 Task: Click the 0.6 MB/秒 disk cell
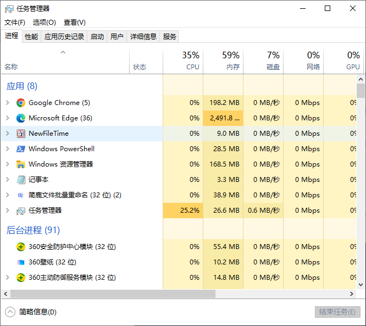[x=263, y=211]
